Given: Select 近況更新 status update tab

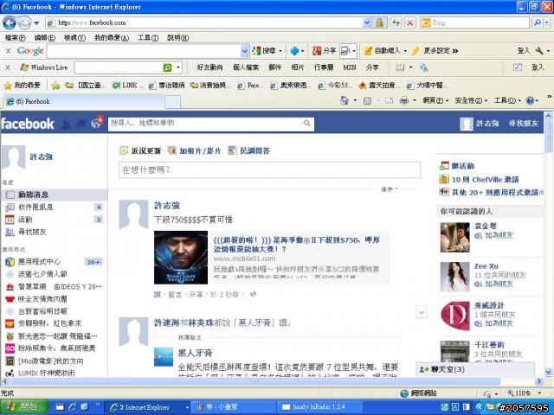Looking at the screenshot, I should pyautogui.click(x=140, y=151).
